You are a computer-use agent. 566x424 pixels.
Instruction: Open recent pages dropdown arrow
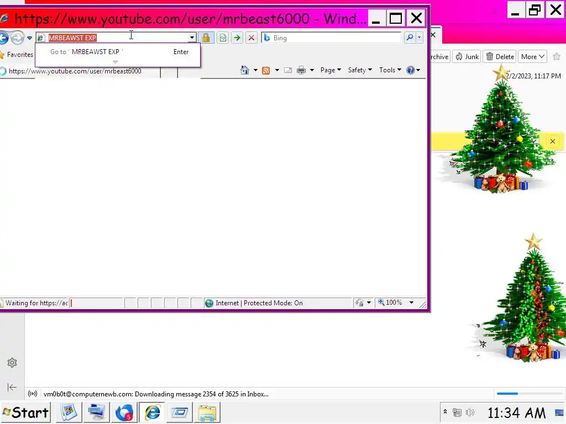click(30, 38)
